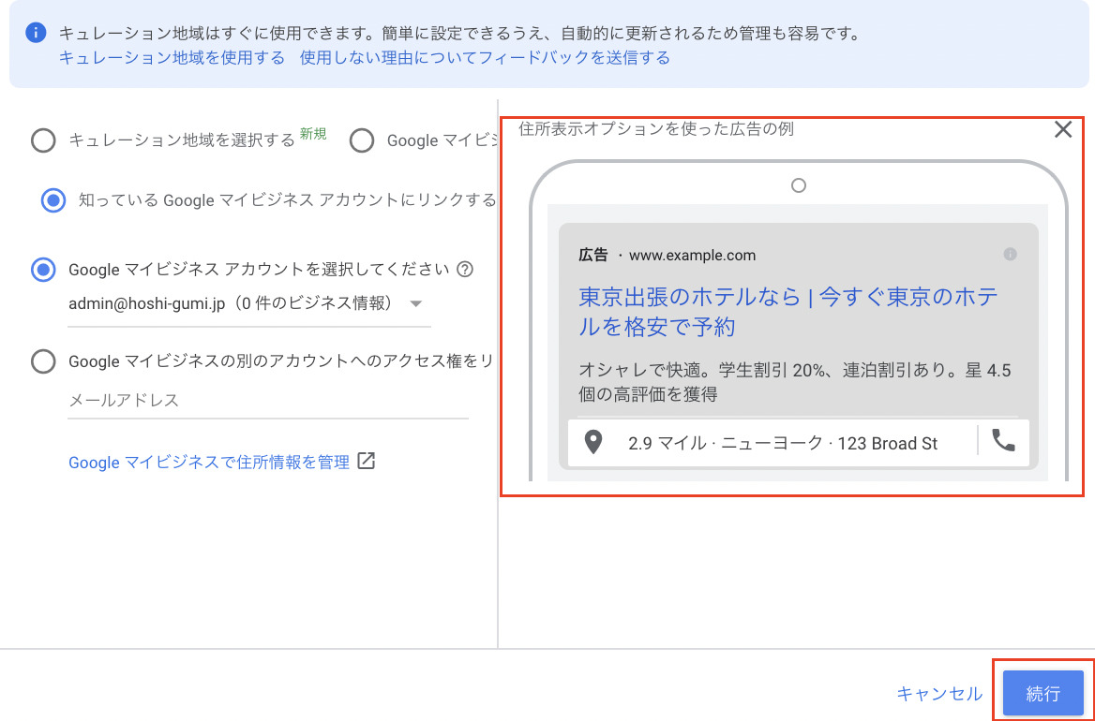Close the 住所表示オプション ad example preview
The height and width of the screenshot is (721, 1095).
pyautogui.click(x=1062, y=130)
